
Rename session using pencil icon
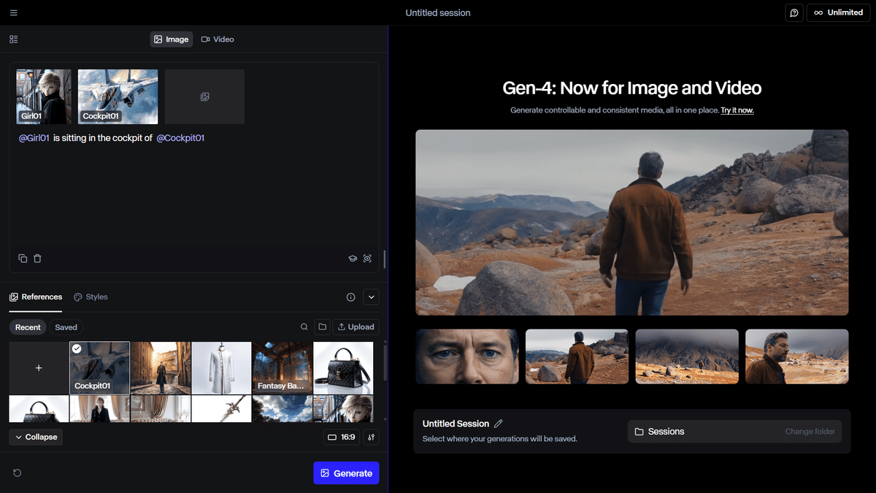point(499,424)
